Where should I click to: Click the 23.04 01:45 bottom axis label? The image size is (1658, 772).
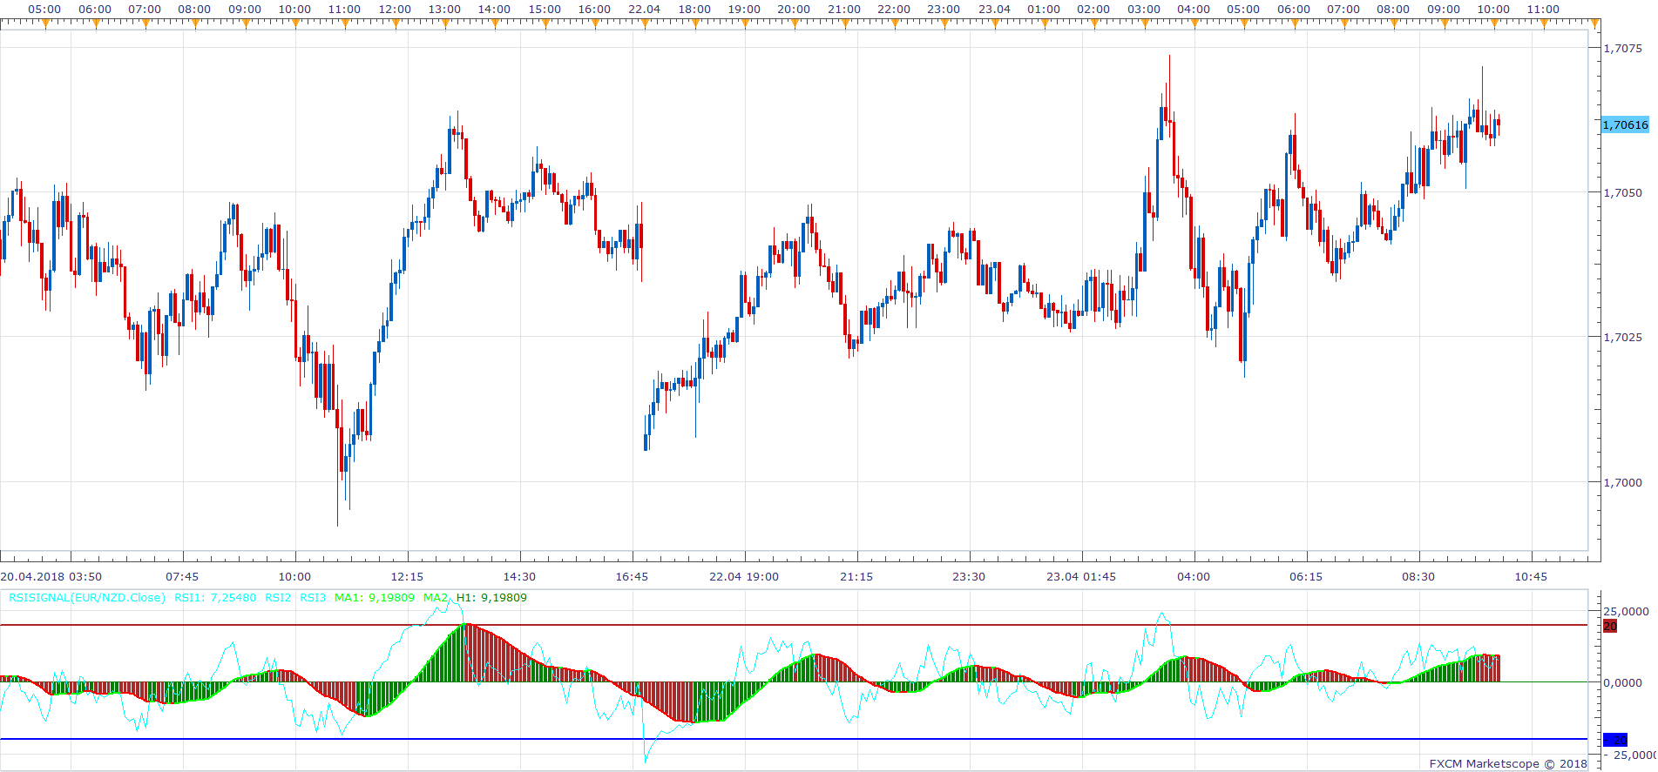click(1081, 577)
